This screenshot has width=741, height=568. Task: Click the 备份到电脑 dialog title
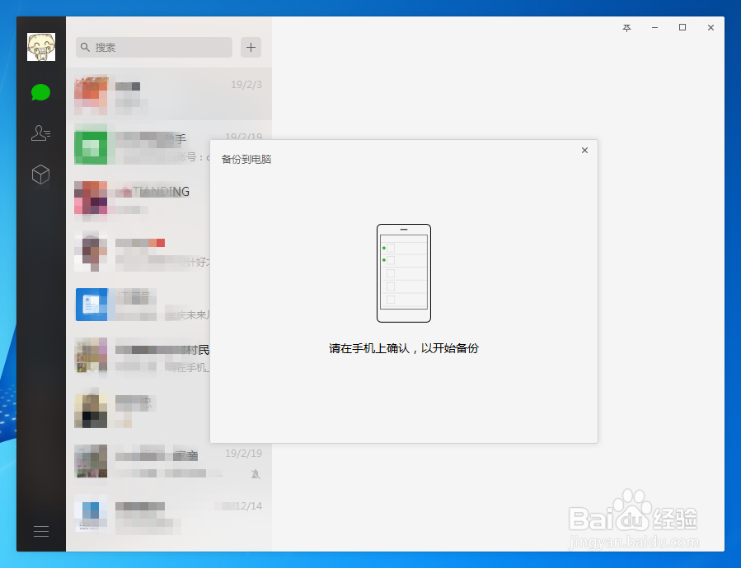246,159
